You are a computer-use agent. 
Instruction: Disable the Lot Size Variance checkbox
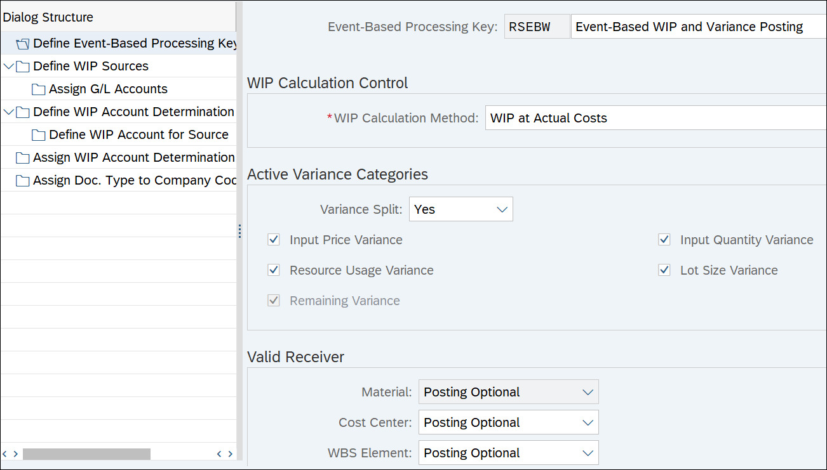(x=664, y=270)
